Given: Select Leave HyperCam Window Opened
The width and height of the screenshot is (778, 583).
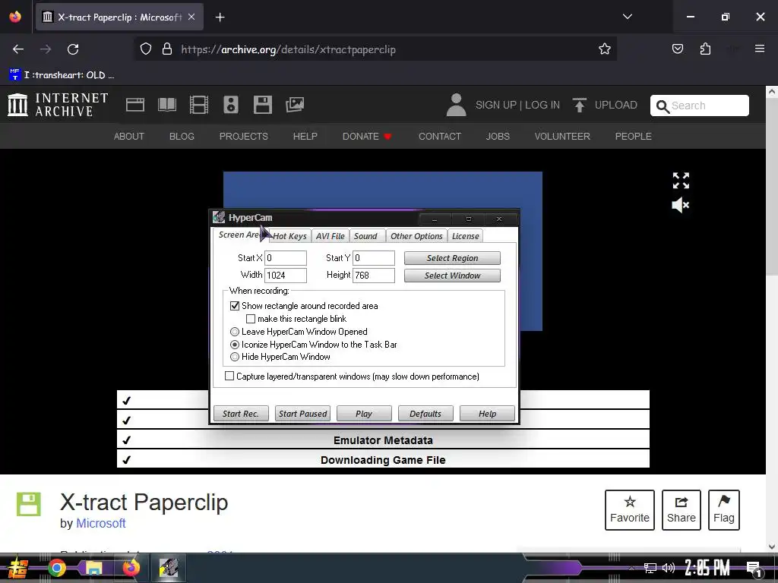Looking at the screenshot, I should point(235,332).
